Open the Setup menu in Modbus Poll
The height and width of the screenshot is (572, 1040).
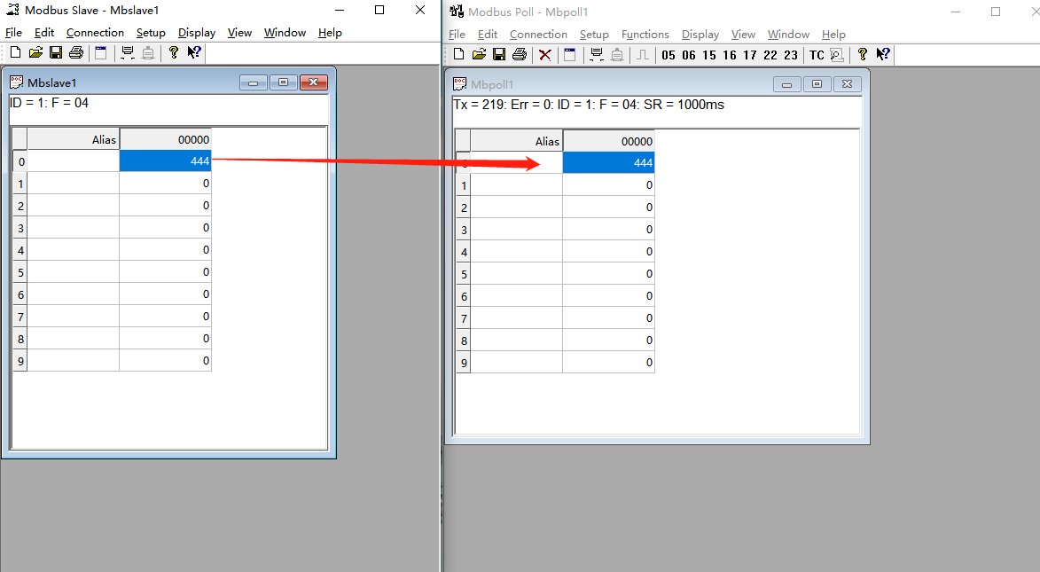(x=593, y=35)
